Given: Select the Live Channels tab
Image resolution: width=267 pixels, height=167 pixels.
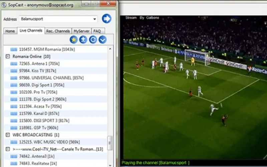Looking at the screenshot, I should [x=31, y=30].
